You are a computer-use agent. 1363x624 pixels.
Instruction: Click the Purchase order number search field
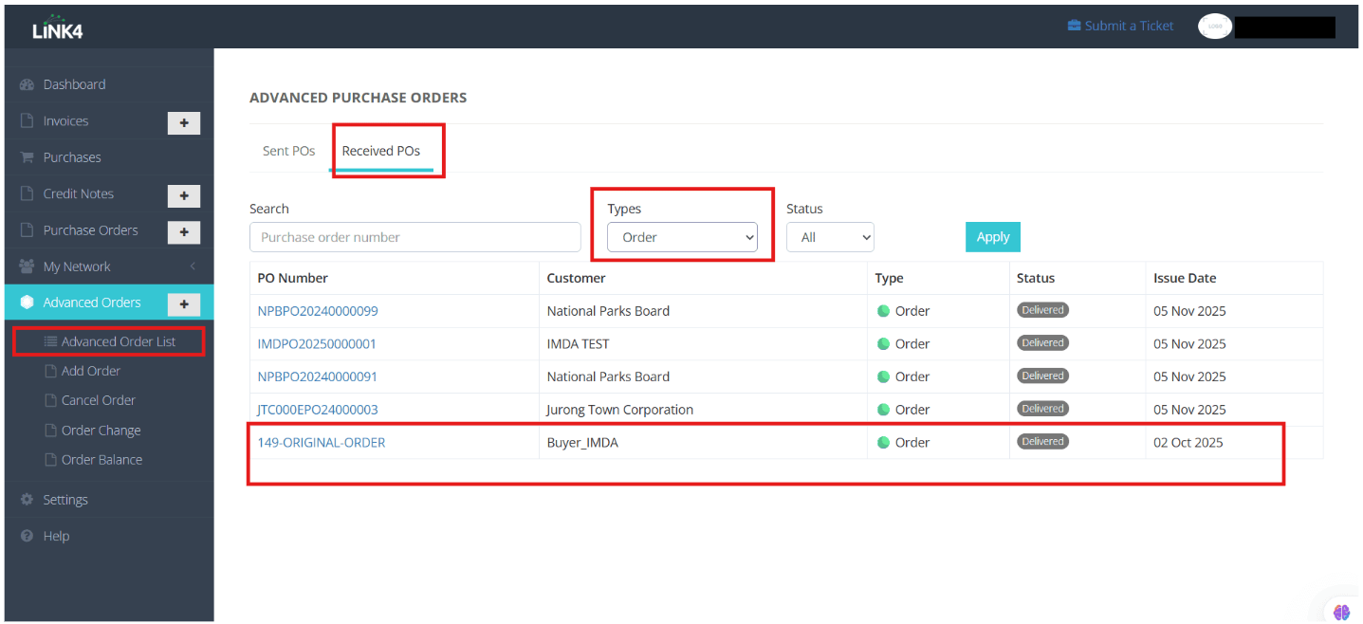click(414, 237)
